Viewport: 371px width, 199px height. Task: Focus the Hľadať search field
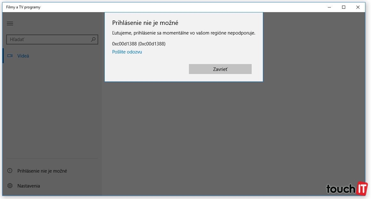pyautogui.click(x=48, y=39)
